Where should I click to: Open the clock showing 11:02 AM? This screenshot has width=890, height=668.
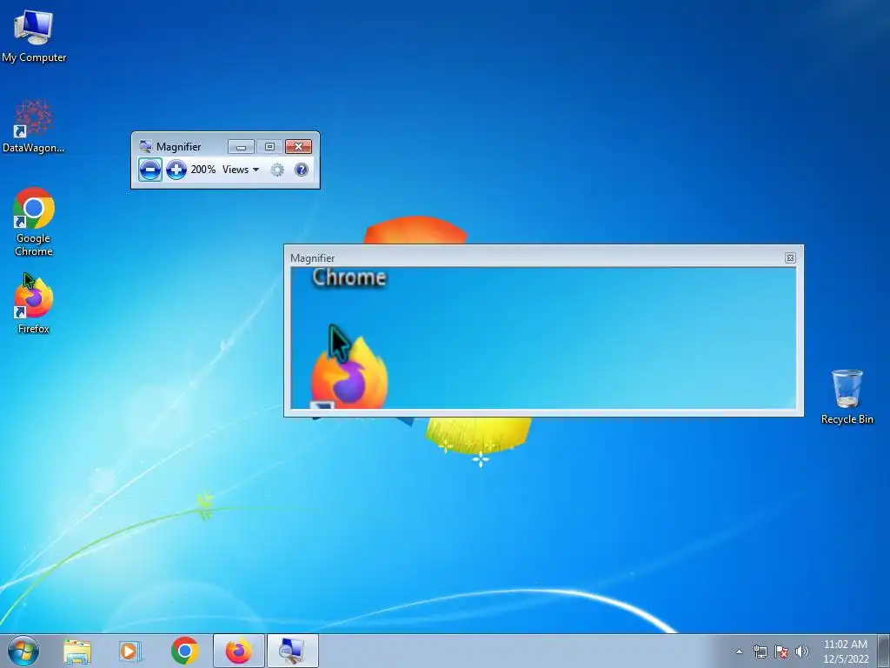tap(846, 651)
